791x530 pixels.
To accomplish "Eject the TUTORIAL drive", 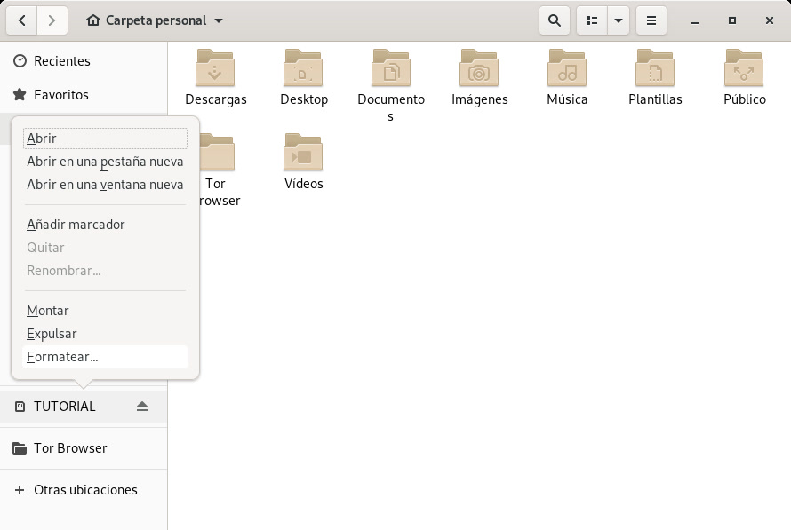I will [x=142, y=407].
